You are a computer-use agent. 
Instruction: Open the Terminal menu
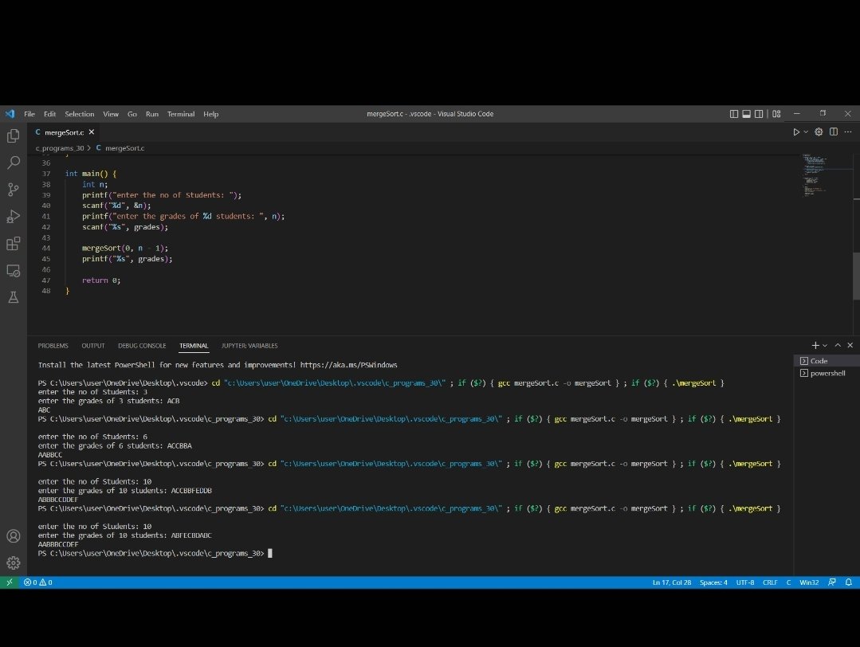pyautogui.click(x=181, y=114)
